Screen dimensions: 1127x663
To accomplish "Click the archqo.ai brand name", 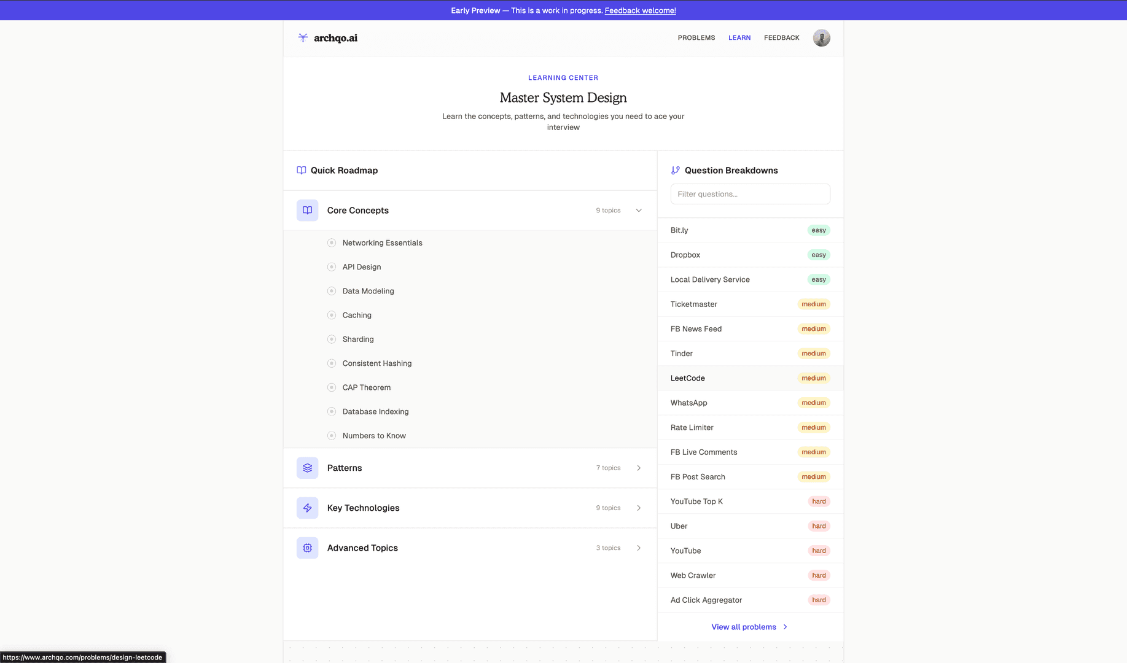I will (x=335, y=38).
